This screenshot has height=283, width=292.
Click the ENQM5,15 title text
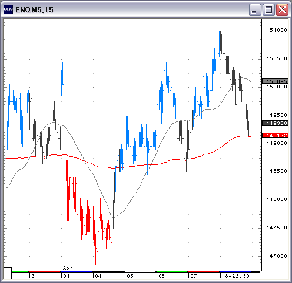[34, 10]
